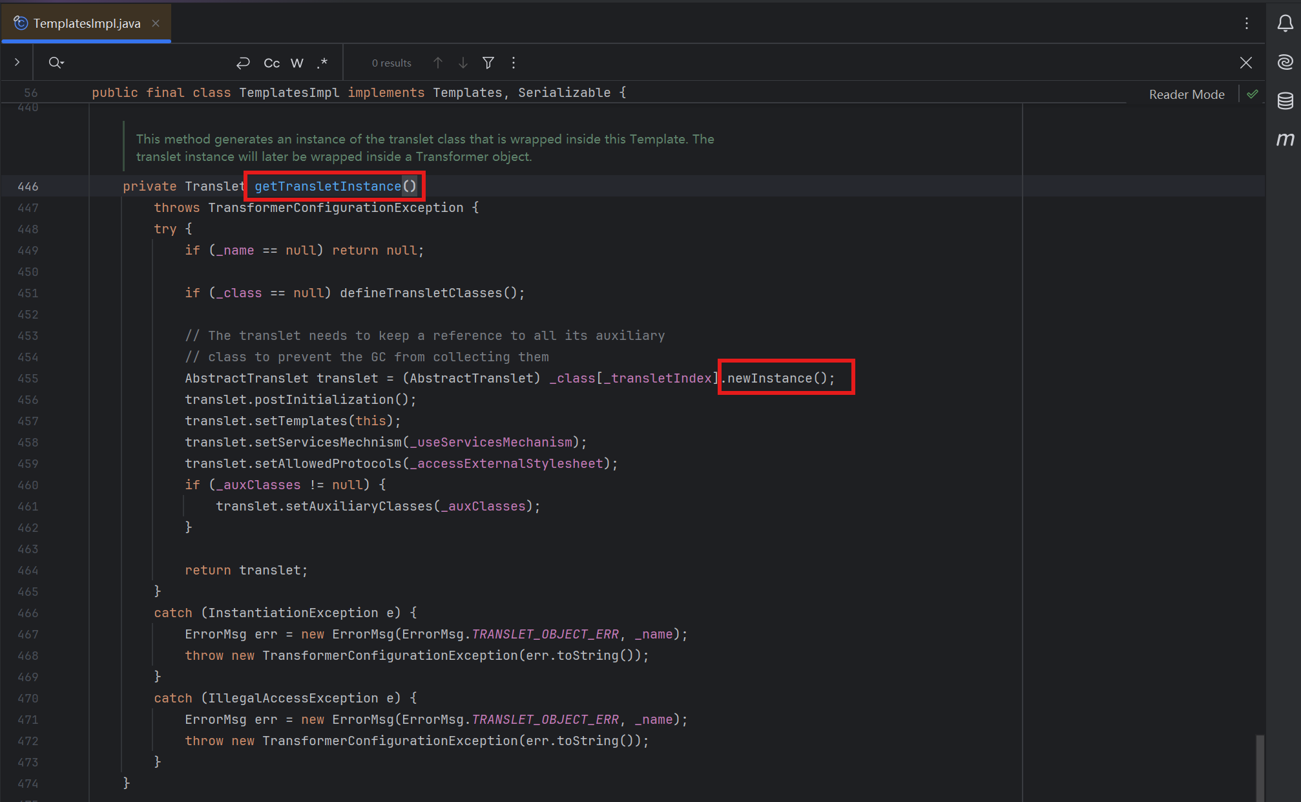Screen dimensions: 1301x802
Task: Click _useServicesMechanism variable
Action: tap(491, 442)
